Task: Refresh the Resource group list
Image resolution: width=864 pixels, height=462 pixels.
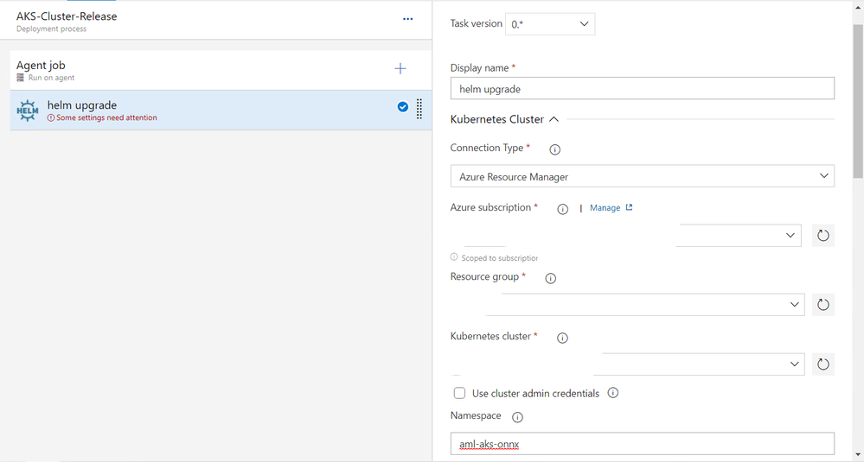Action: (x=823, y=305)
